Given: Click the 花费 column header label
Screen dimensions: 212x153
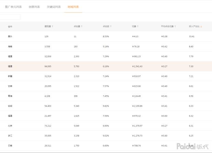Looking at the screenshot, I should click(x=134, y=26).
